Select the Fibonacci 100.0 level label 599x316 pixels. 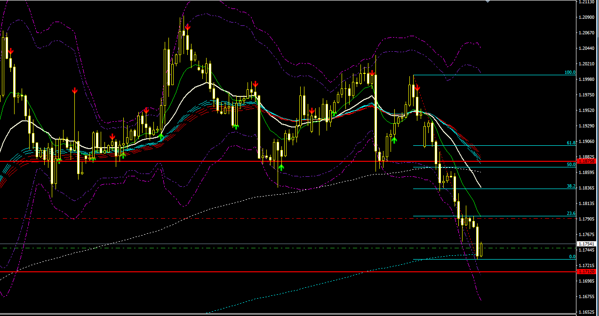570,73
